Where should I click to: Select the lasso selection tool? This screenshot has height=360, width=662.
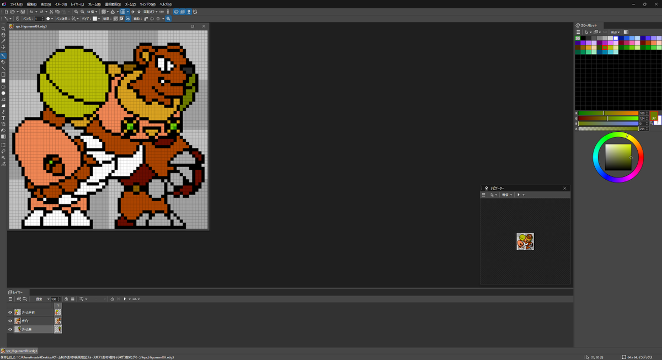(x=3, y=151)
